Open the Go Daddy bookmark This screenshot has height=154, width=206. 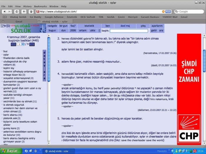[36, 17]
